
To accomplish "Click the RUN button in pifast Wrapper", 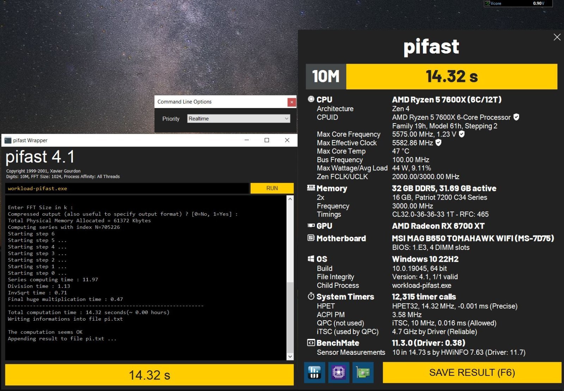I will [x=272, y=188].
